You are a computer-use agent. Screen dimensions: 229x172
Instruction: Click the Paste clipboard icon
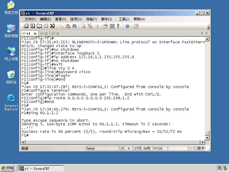point(68,26)
